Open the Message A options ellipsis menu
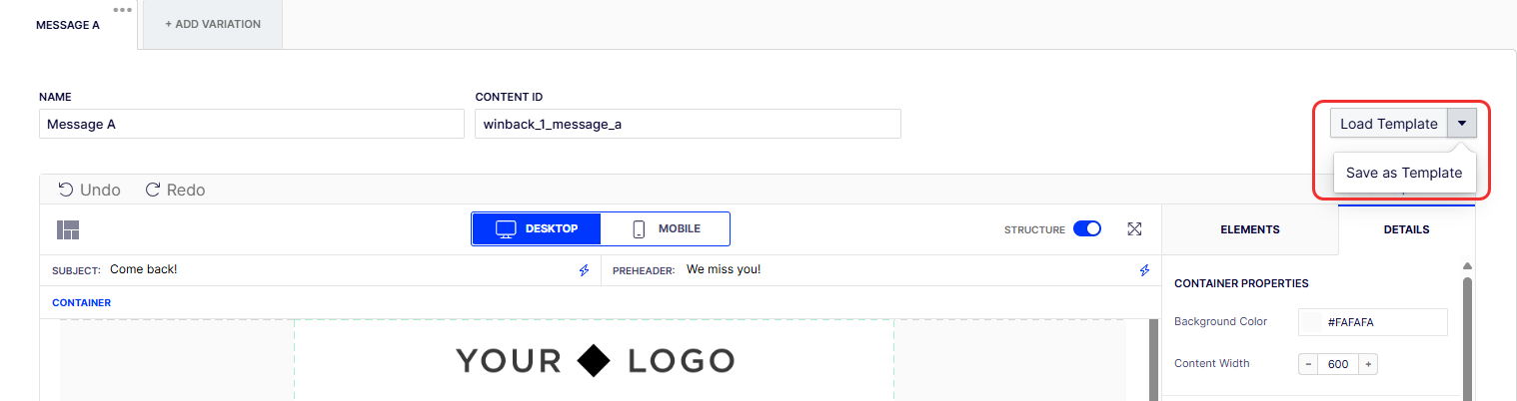The image size is (1517, 401). coord(122,10)
